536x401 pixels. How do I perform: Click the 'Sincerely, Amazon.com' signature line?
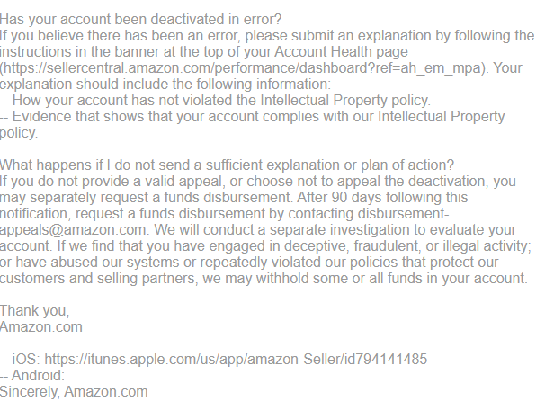(74, 392)
